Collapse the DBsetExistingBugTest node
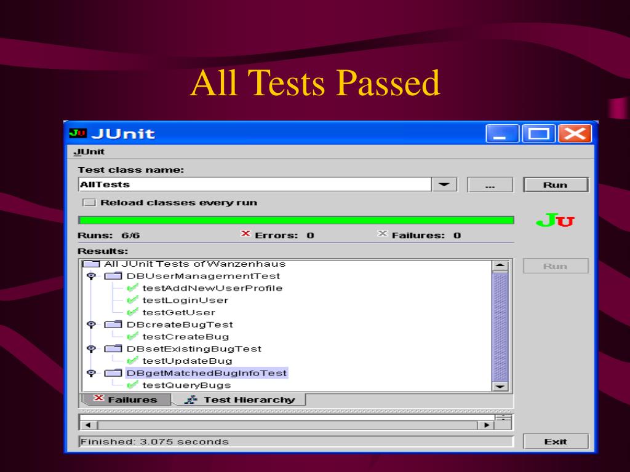 [x=91, y=349]
